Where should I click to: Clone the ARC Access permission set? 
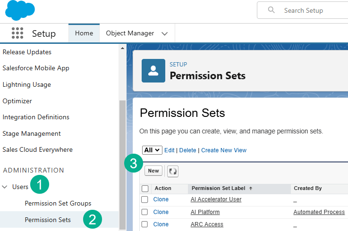coord(161,224)
